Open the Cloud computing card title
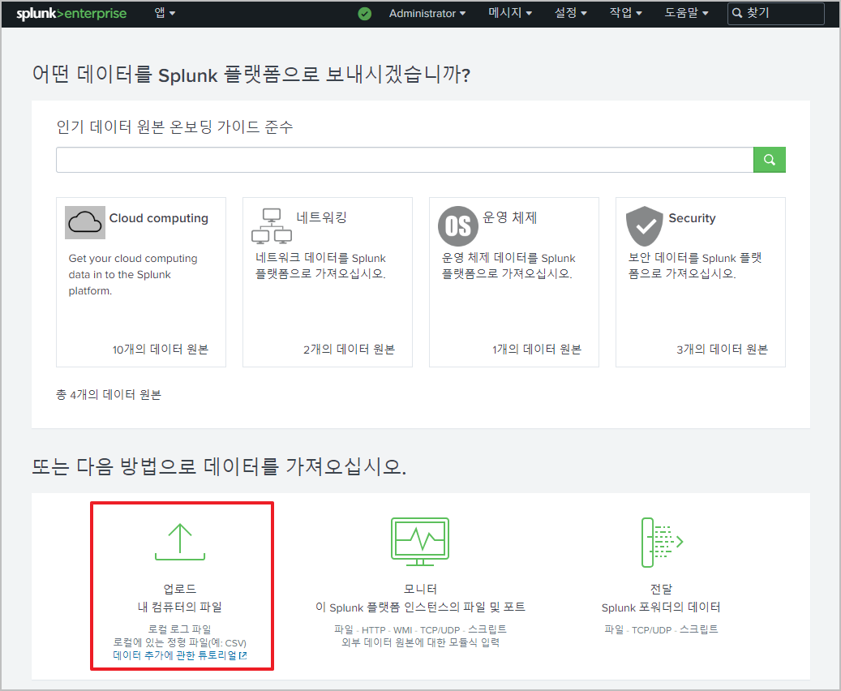 [x=159, y=218]
